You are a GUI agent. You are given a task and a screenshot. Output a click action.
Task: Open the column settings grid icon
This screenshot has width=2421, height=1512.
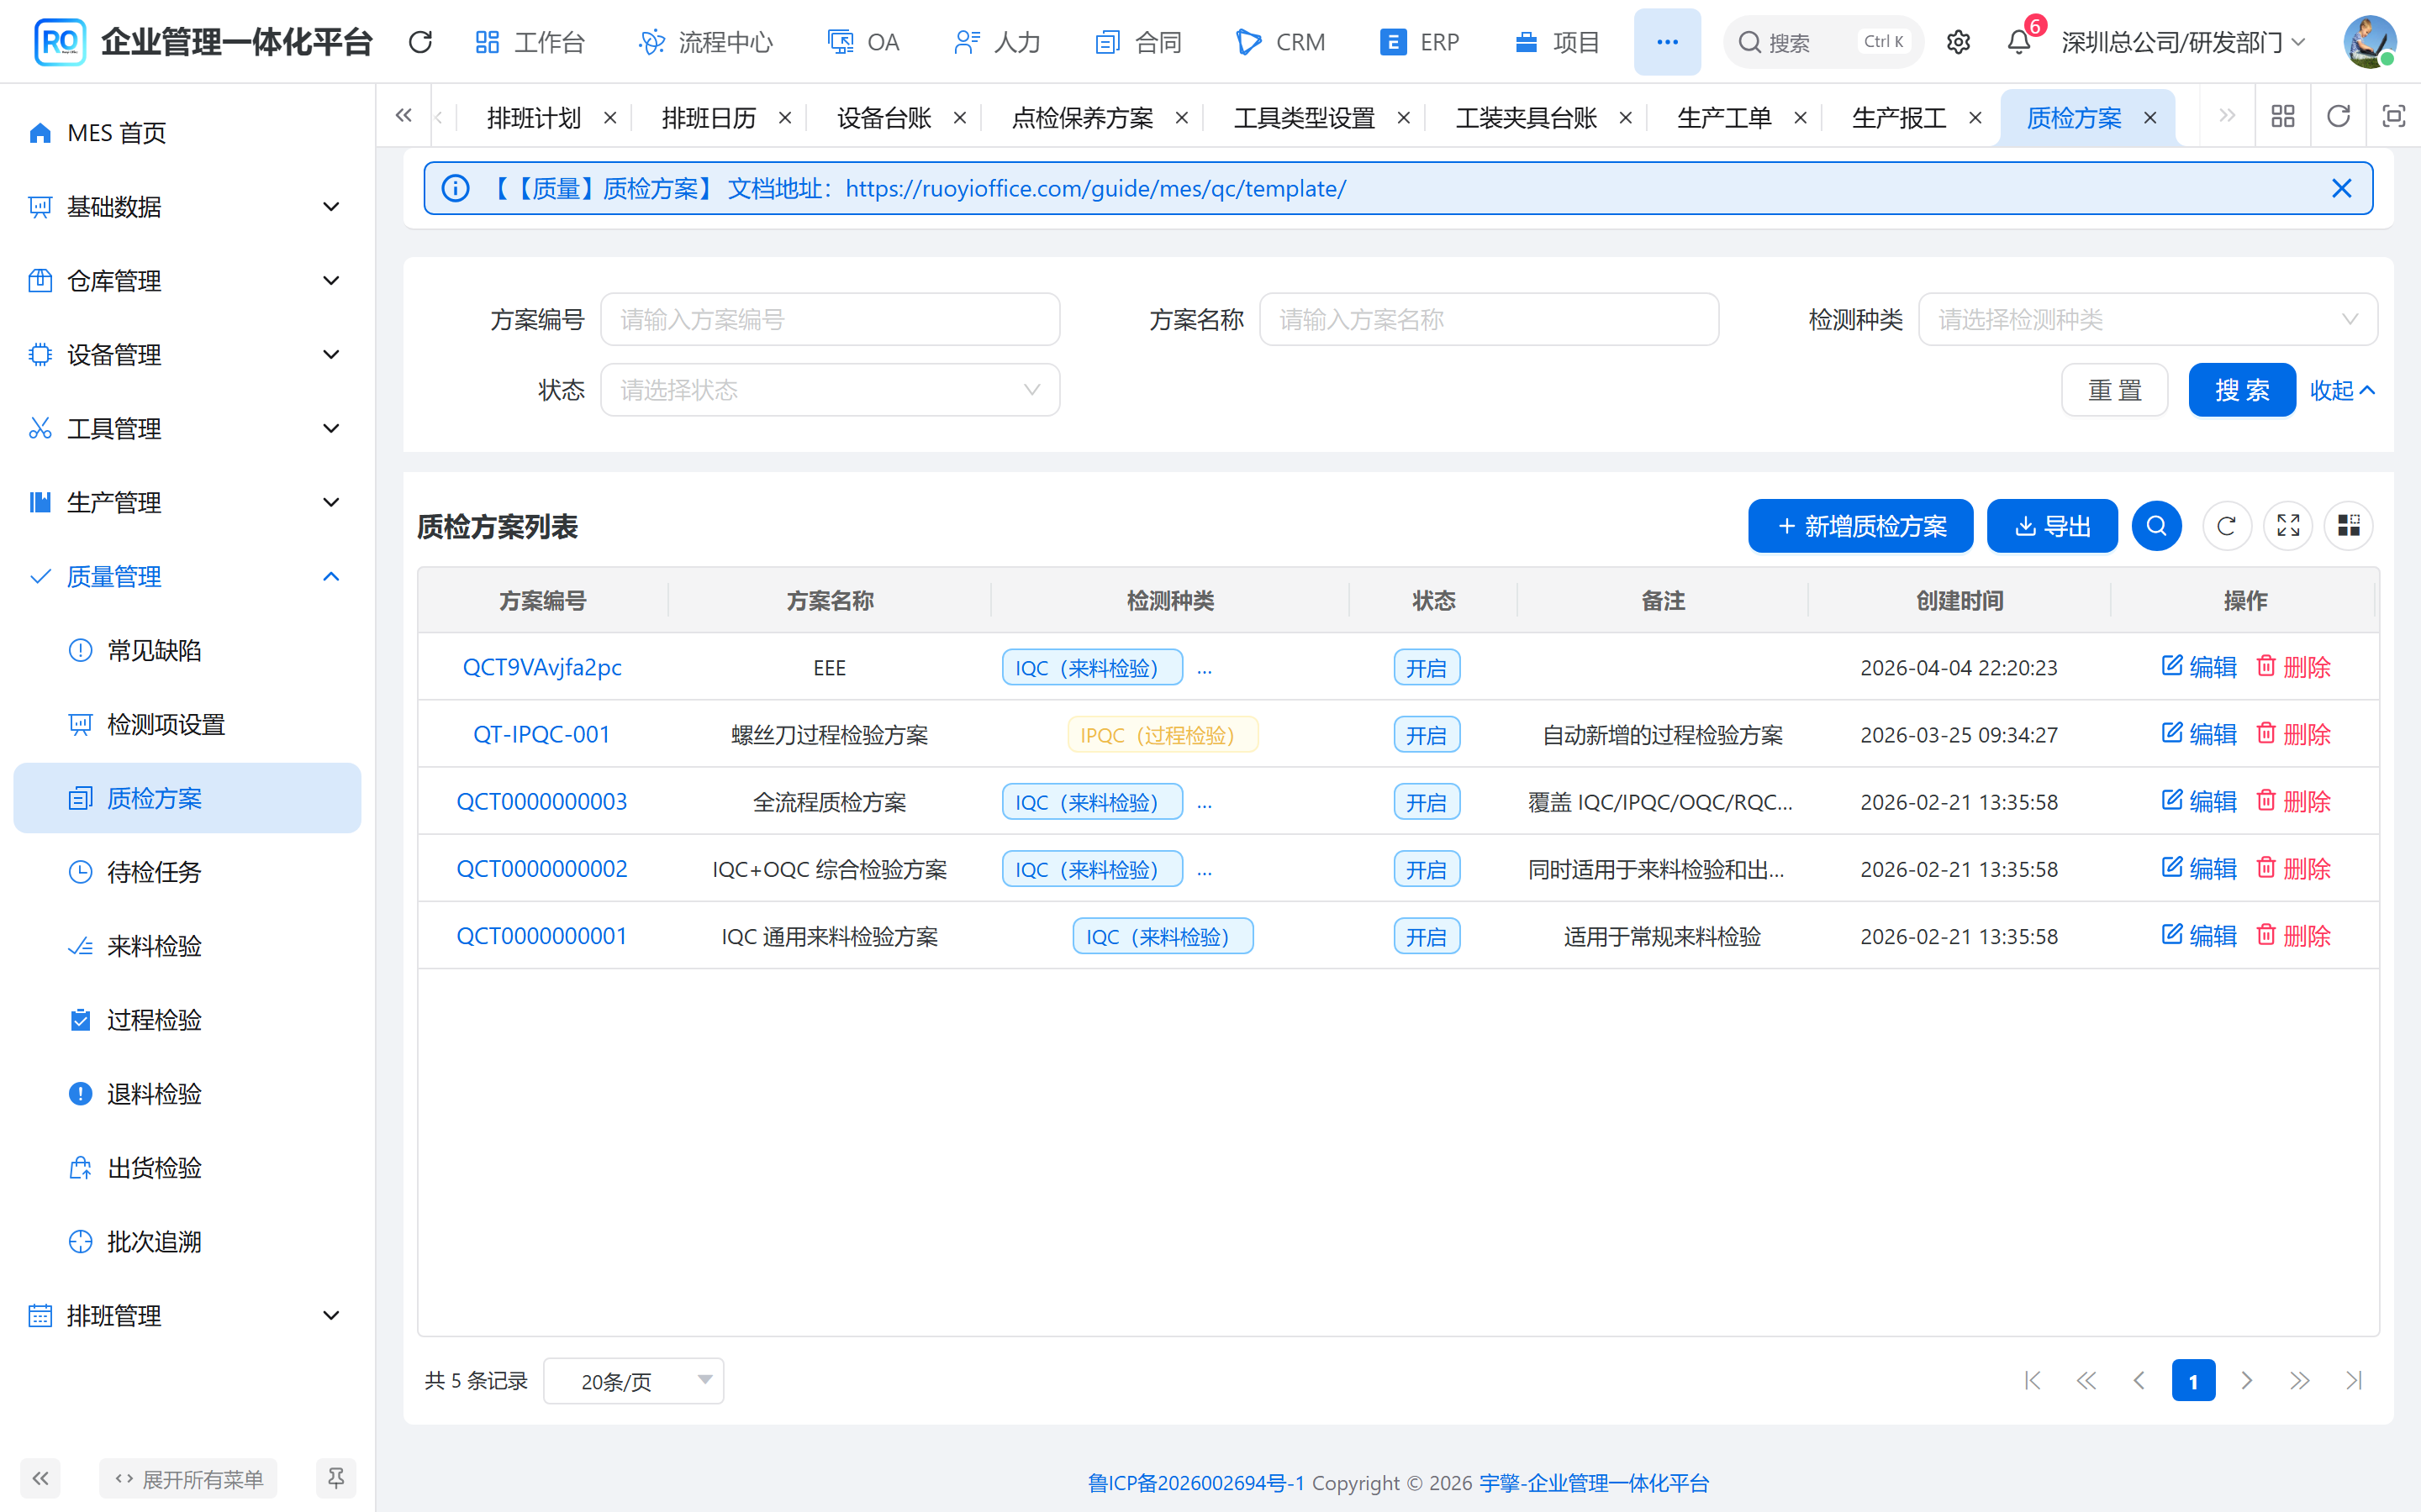(2349, 526)
